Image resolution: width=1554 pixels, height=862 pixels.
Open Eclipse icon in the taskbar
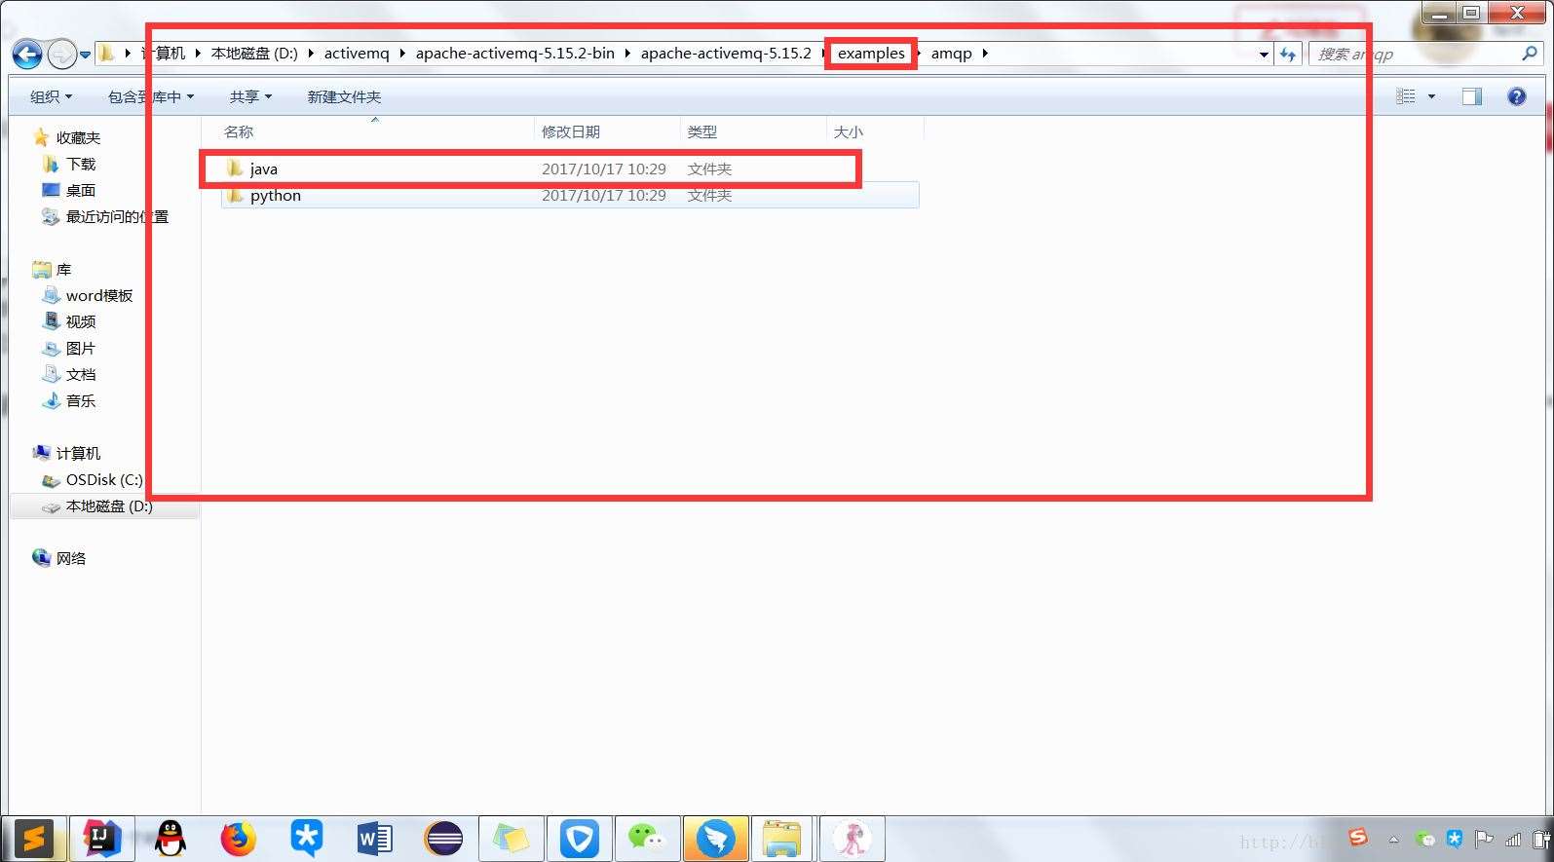(x=443, y=839)
